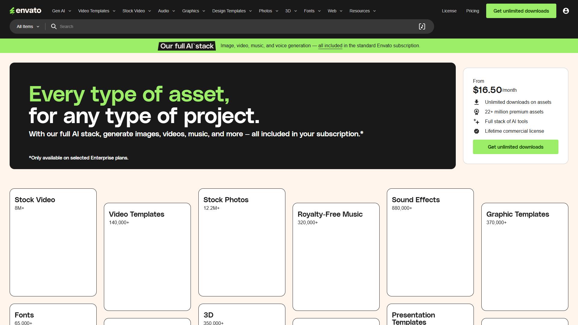
Task: Click the award ribbon icon beside premium assets
Action: click(x=477, y=112)
